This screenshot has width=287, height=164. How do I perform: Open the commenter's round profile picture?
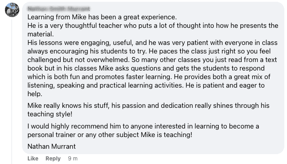12,10
